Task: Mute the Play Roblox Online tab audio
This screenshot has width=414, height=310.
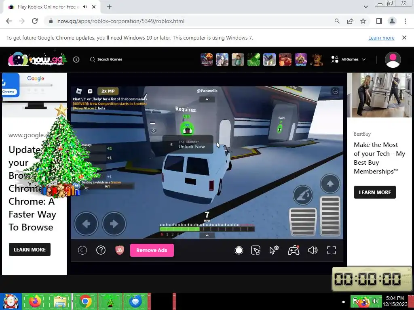Action: (x=85, y=7)
